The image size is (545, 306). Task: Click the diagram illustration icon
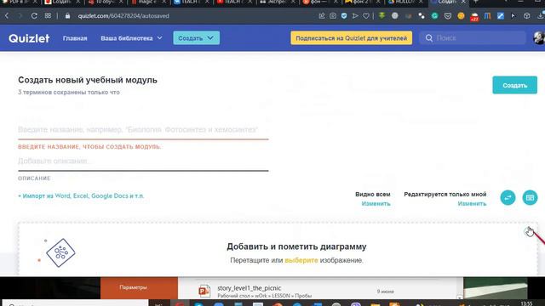click(x=60, y=252)
